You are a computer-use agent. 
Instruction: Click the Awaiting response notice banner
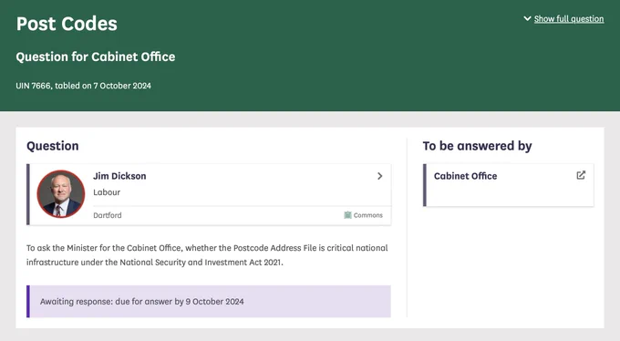[209, 302]
